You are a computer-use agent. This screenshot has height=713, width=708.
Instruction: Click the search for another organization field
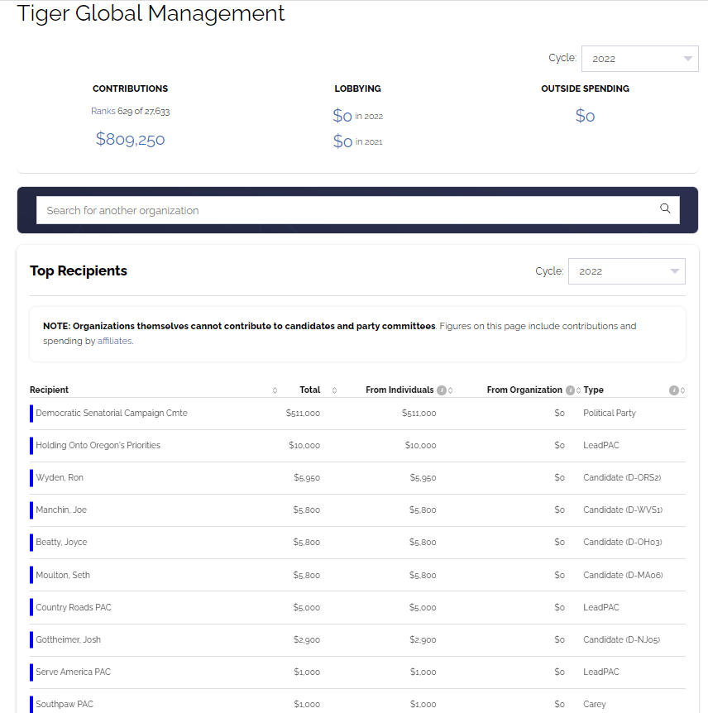pyautogui.click(x=347, y=210)
